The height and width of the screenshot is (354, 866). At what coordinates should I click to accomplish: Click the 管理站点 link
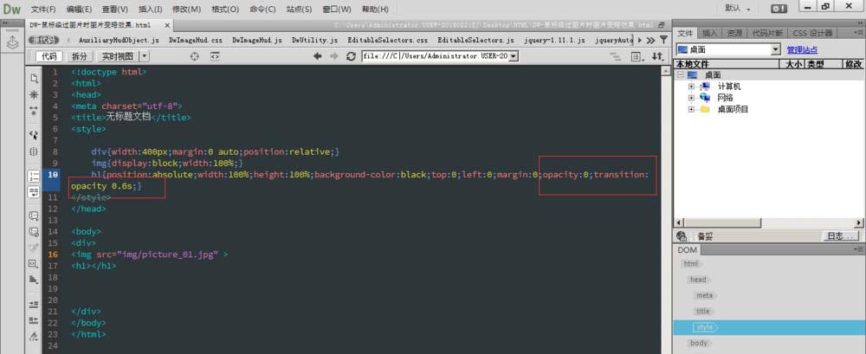pos(802,50)
